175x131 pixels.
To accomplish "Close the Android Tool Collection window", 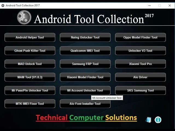I will [170, 5].
